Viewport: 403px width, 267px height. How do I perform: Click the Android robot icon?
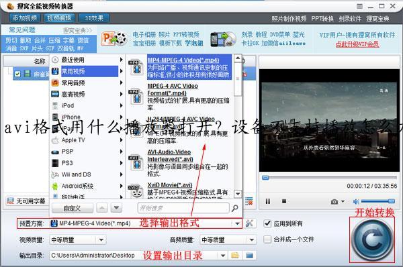coord(55,186)
